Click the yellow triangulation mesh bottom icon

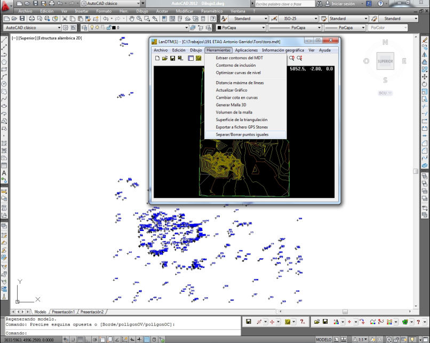[x=288, y=322]
